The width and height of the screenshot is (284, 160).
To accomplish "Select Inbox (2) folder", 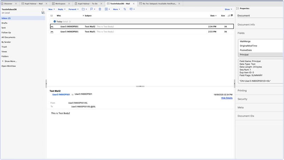I will coord(23,18).
